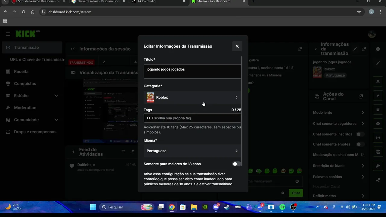Click the Tags search input field
This screenshot has width=386, height=217.
192,118
